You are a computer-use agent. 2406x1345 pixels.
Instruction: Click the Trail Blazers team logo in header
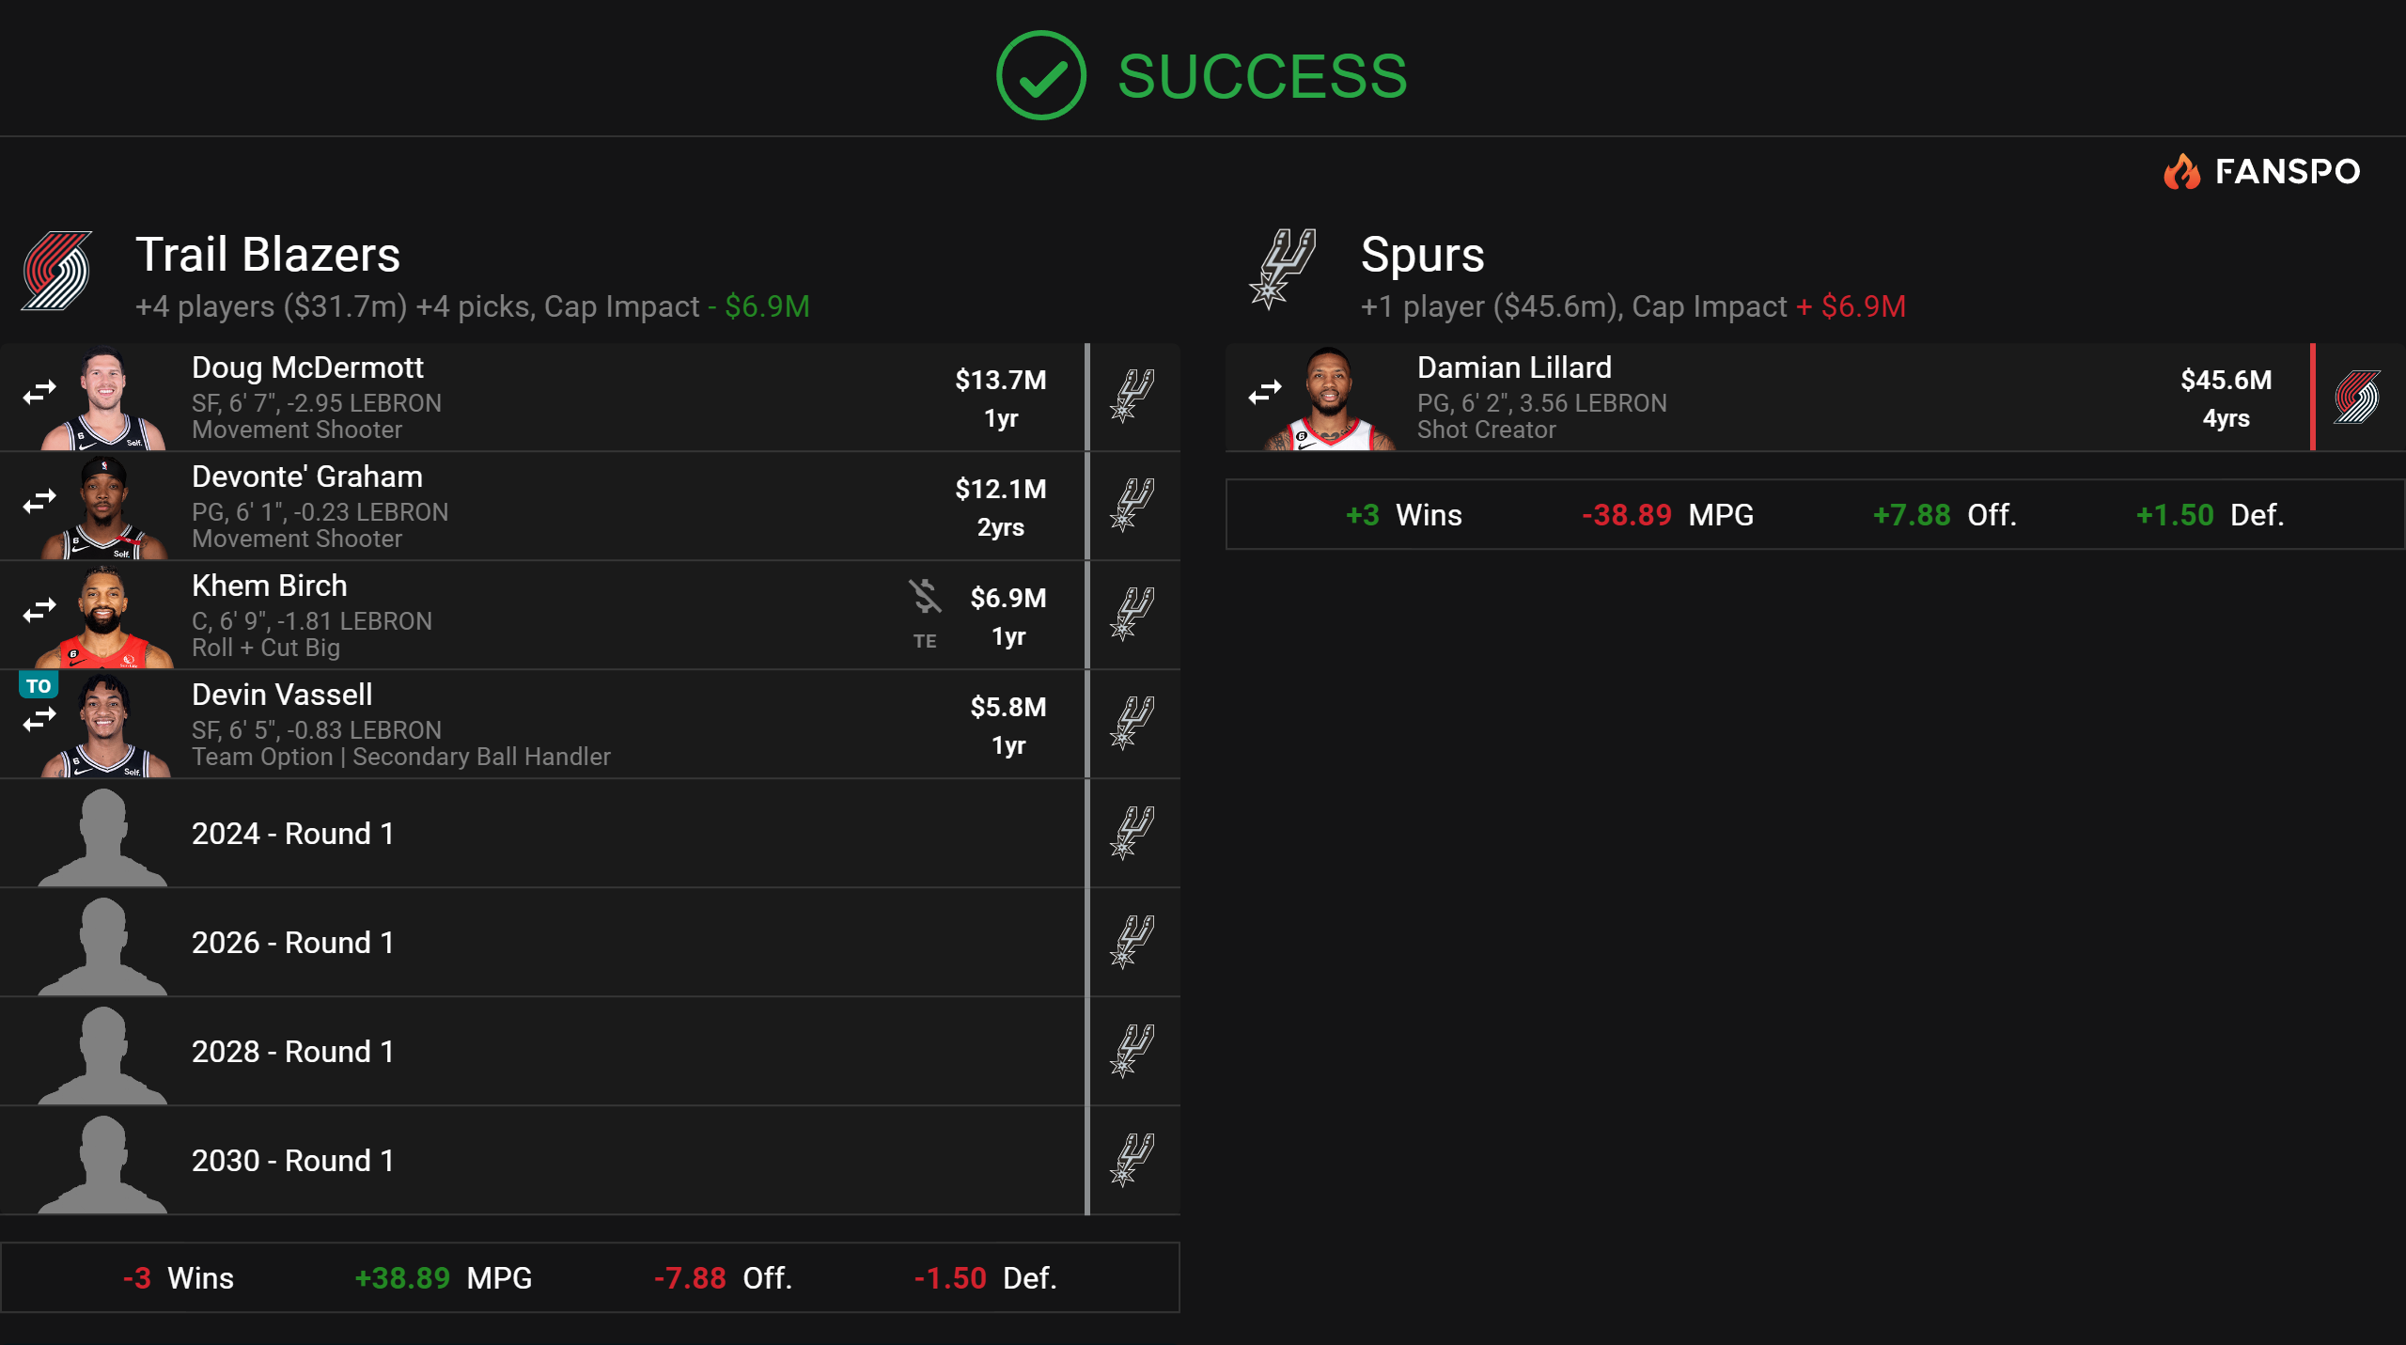(x=56, y=271)
